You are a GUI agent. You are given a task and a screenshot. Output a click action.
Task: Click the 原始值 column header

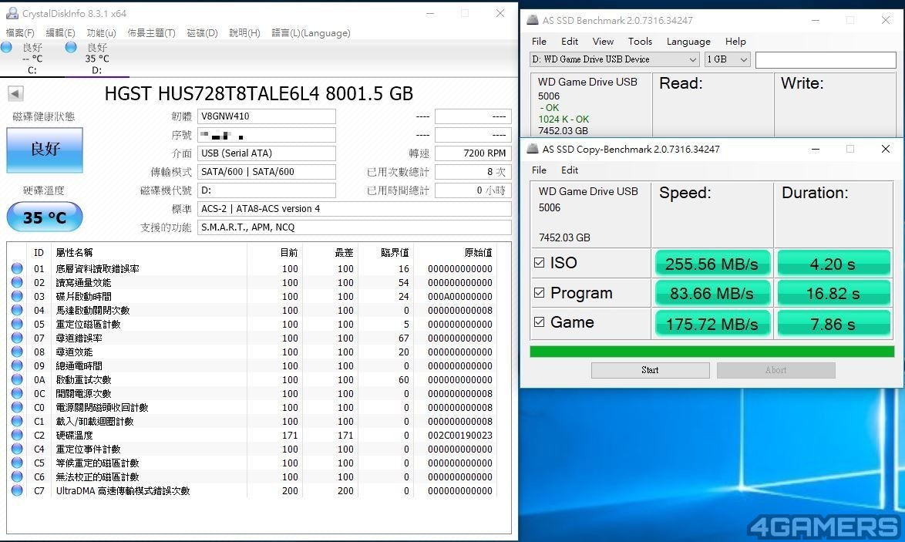tap(478, 252)
